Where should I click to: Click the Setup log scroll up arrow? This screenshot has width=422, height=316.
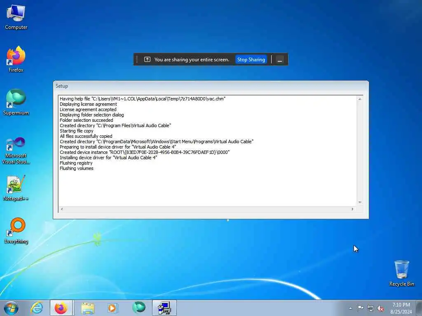point(359,99)
